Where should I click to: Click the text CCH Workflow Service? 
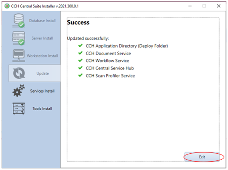pyautogui.click(x=107, y=61)
